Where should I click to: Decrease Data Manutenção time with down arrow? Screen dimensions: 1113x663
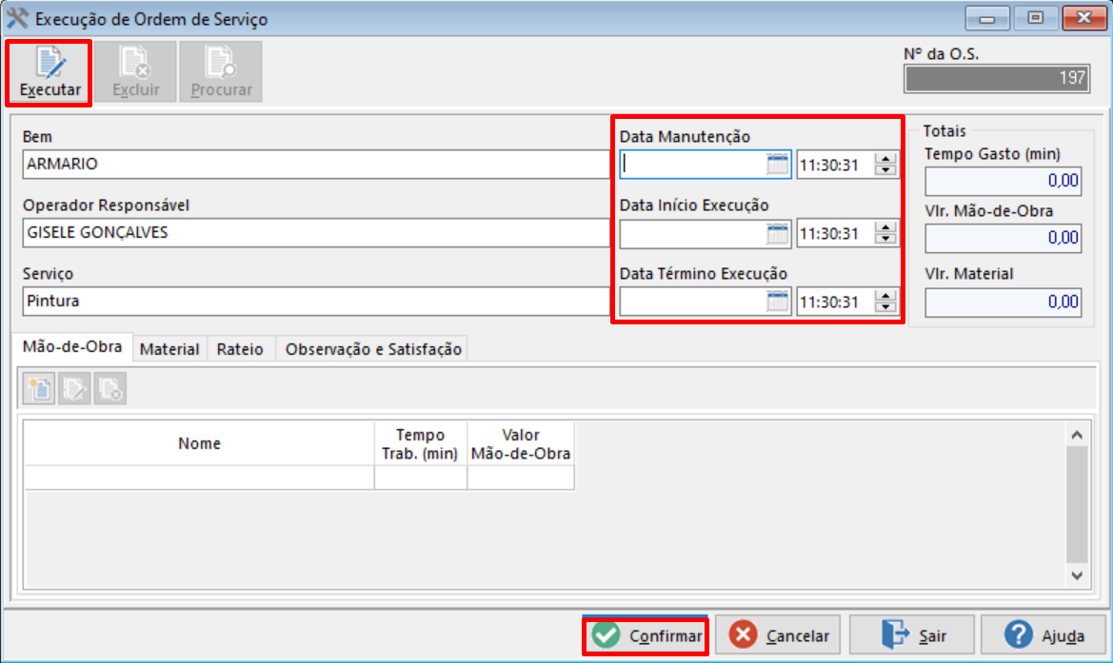[885, 170]
